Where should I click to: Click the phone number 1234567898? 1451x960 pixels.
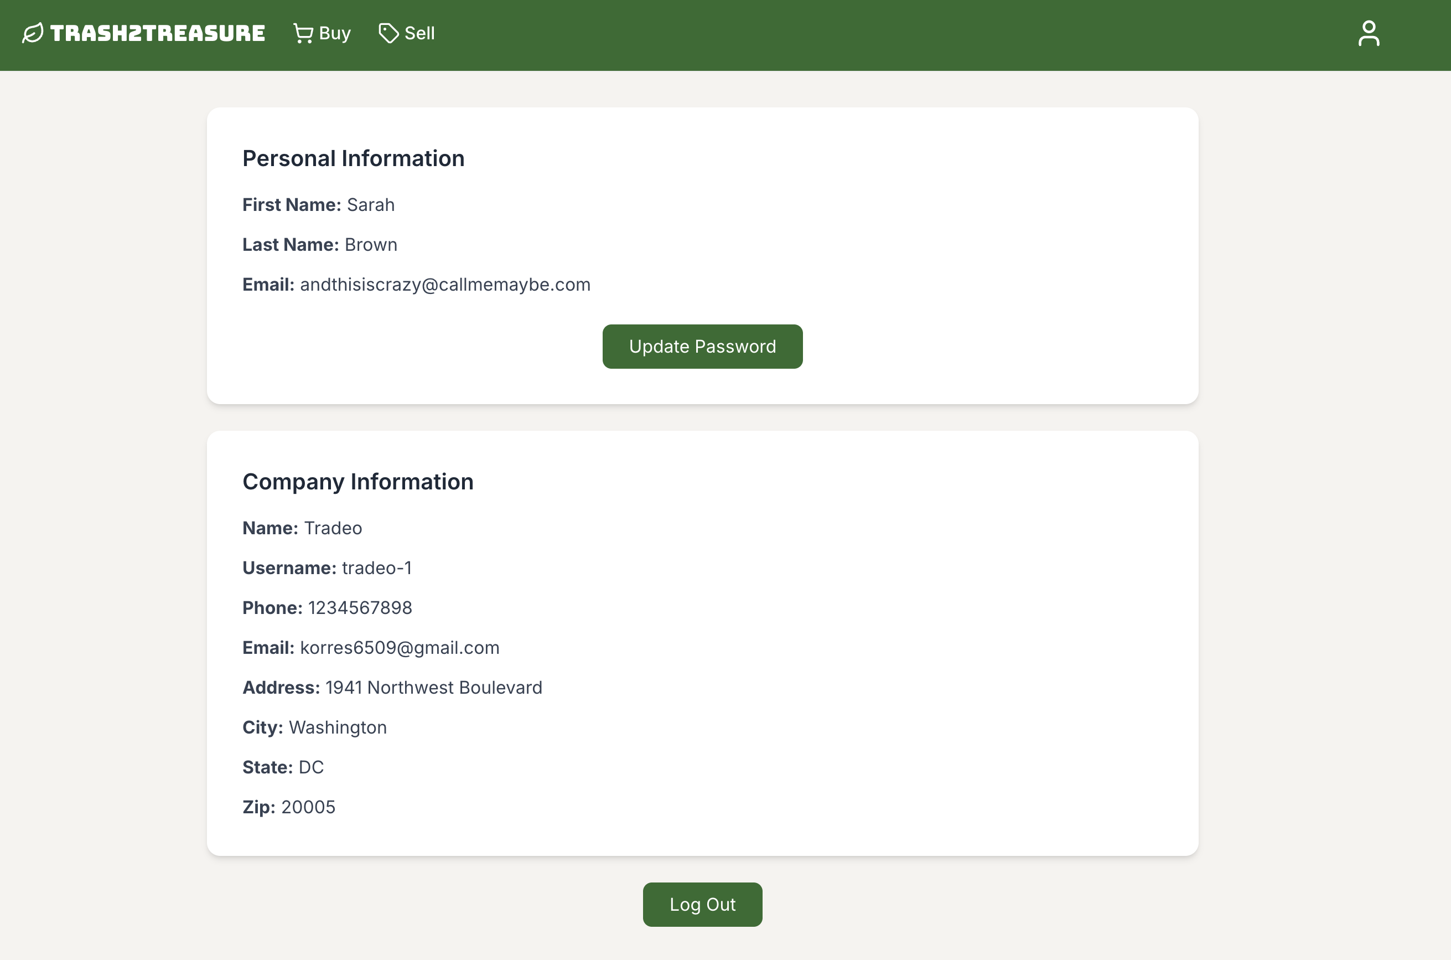pos(360,608)
